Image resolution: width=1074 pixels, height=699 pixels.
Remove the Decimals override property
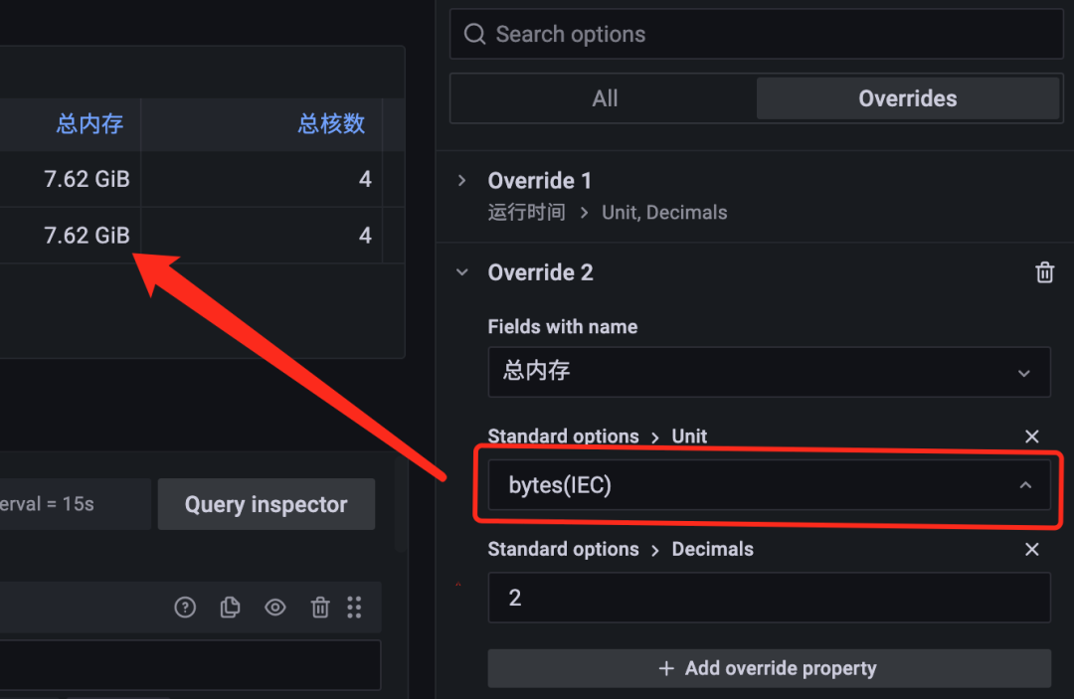point(1031,549)
